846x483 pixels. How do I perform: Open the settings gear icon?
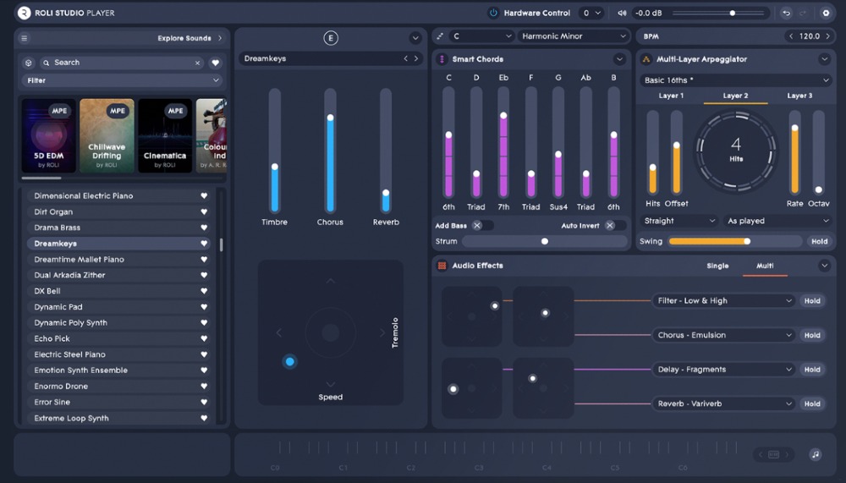pos(826,13)
